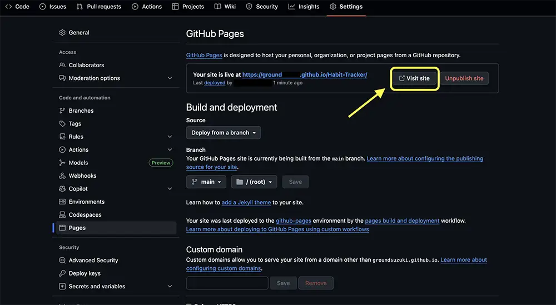Click the Collaborators people icon

pos(62,65)
